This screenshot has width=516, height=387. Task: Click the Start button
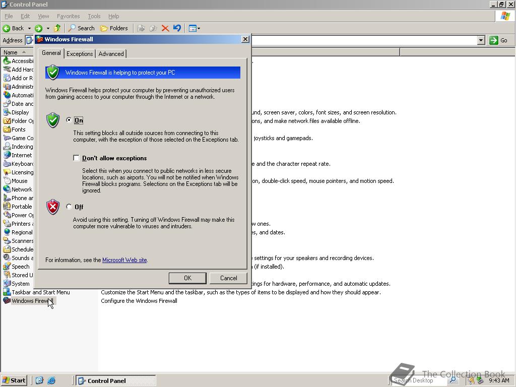pos(14,380)
